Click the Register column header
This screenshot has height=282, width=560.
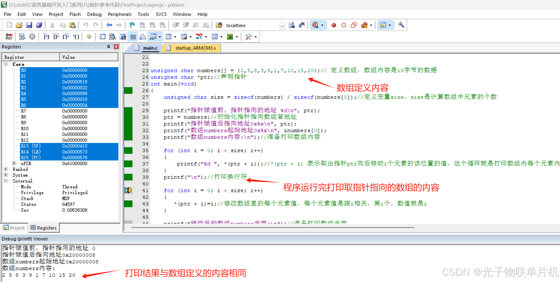point(31,57)
